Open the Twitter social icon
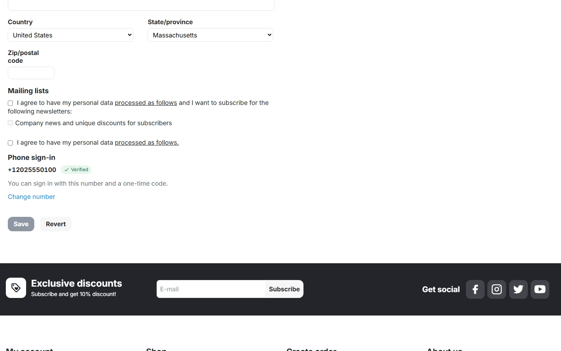This screenshot has width=561, height=351. (518, 289)
